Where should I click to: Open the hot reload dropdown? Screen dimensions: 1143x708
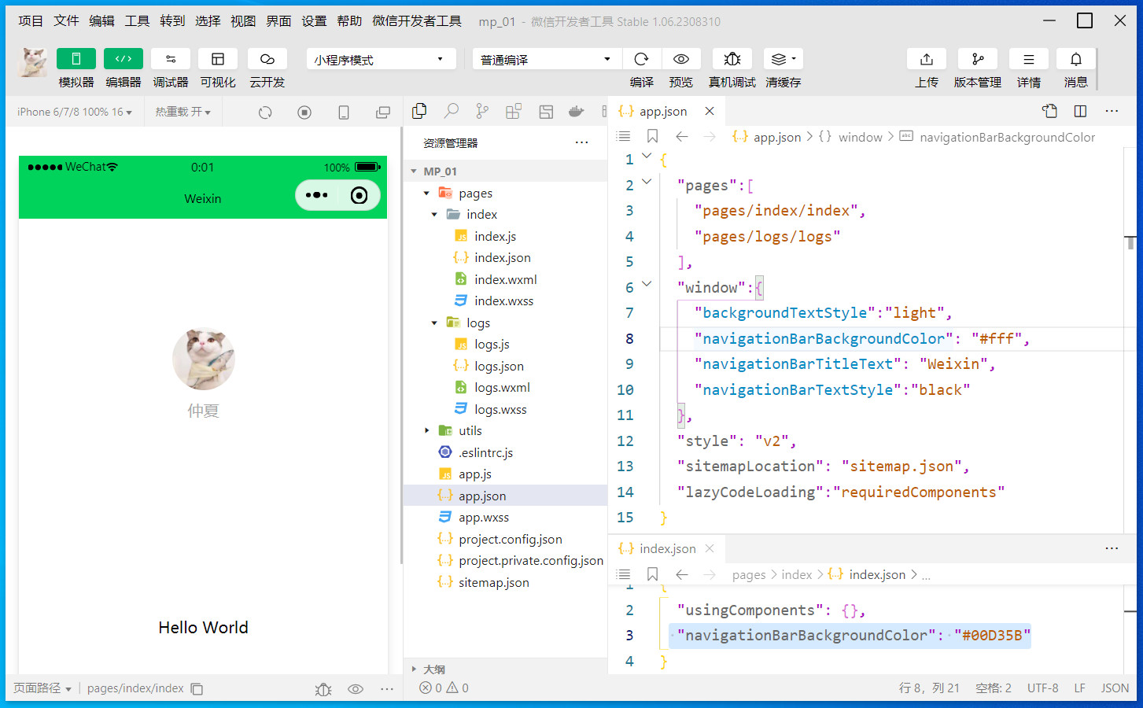(x=183, y=112)
